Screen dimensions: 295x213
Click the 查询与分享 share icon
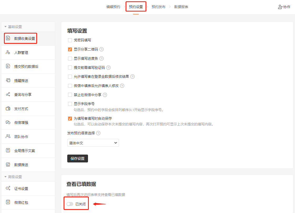click(8, 94)
